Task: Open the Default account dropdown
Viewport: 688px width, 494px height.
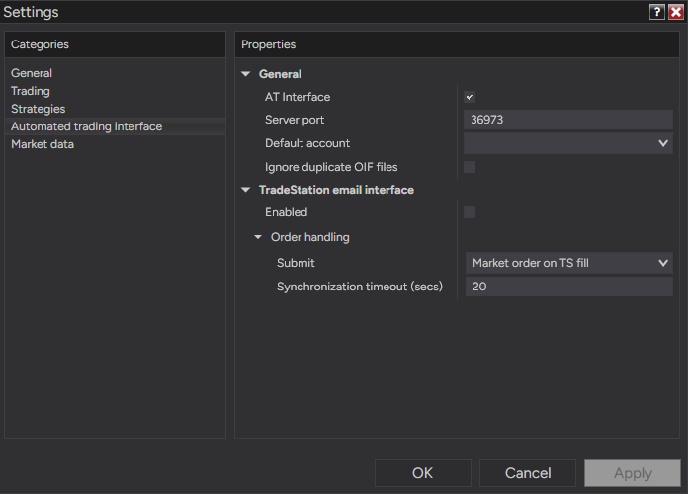Action: pyautogui.click(x=568, y=143)
